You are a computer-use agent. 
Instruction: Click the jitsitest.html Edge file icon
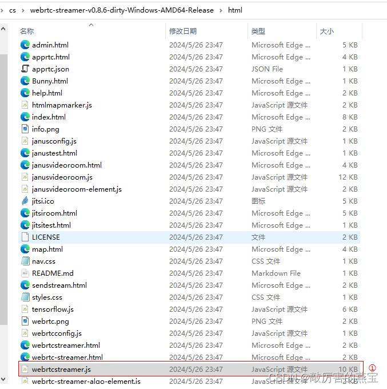point(25,225)
